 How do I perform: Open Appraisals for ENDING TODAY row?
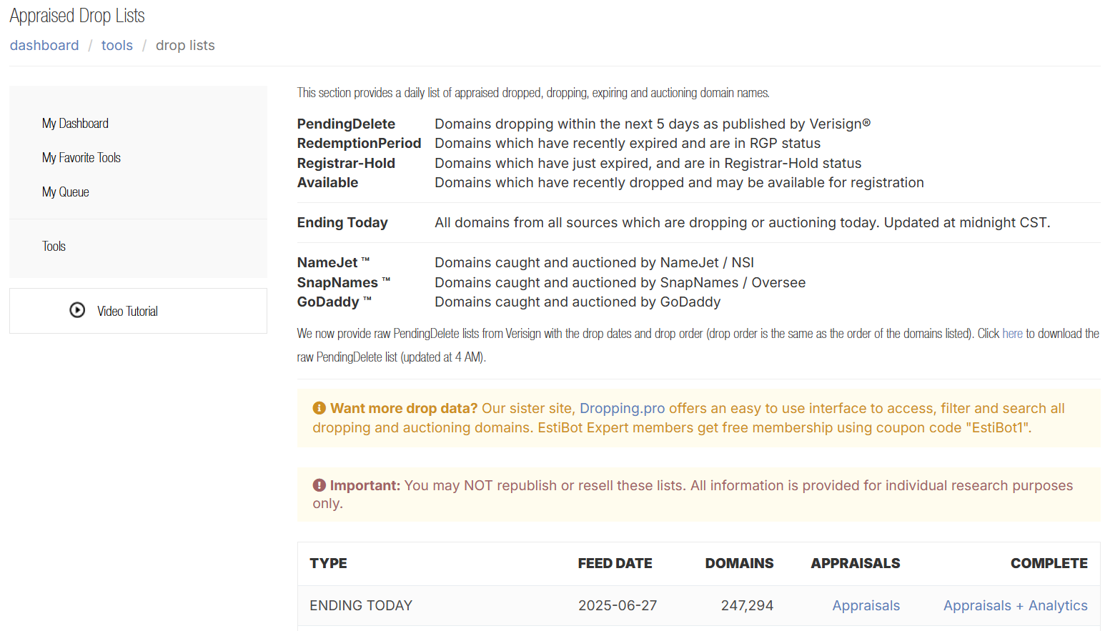(x=866, y=605)
